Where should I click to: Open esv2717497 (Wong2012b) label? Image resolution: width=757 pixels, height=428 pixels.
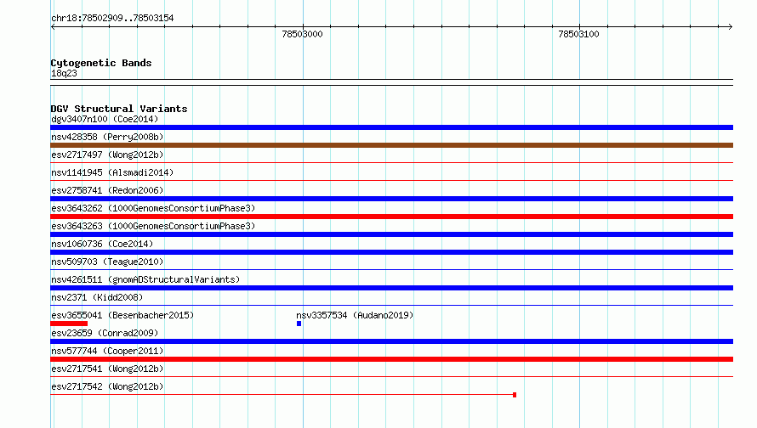107,155
